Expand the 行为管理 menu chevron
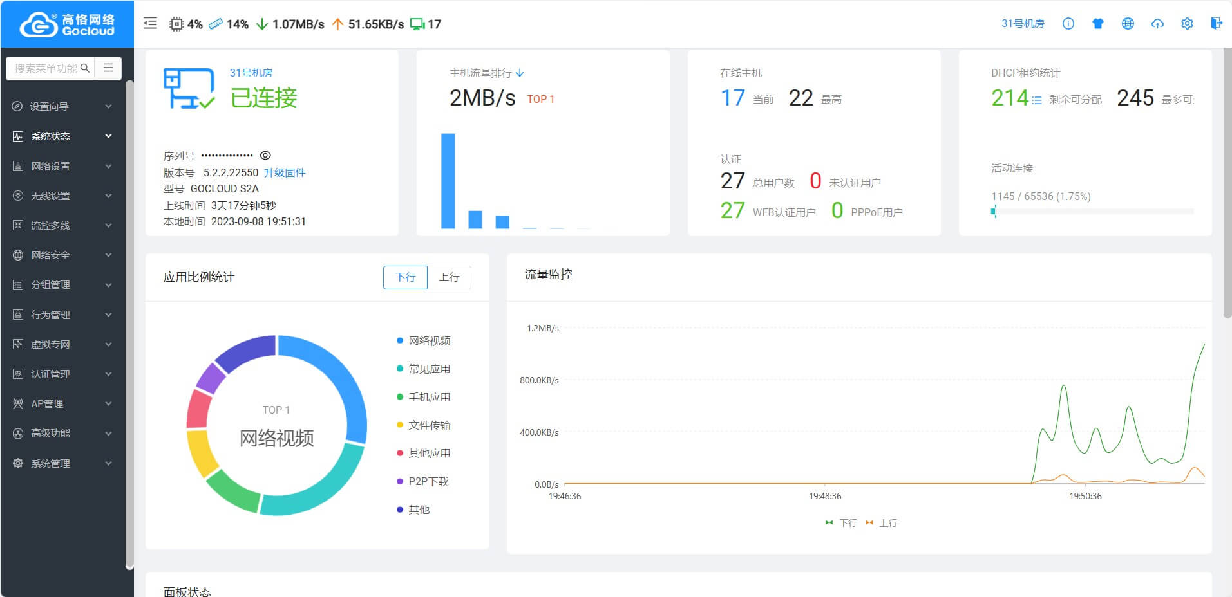The image size is (1232, 597). [x=108, y=315]
